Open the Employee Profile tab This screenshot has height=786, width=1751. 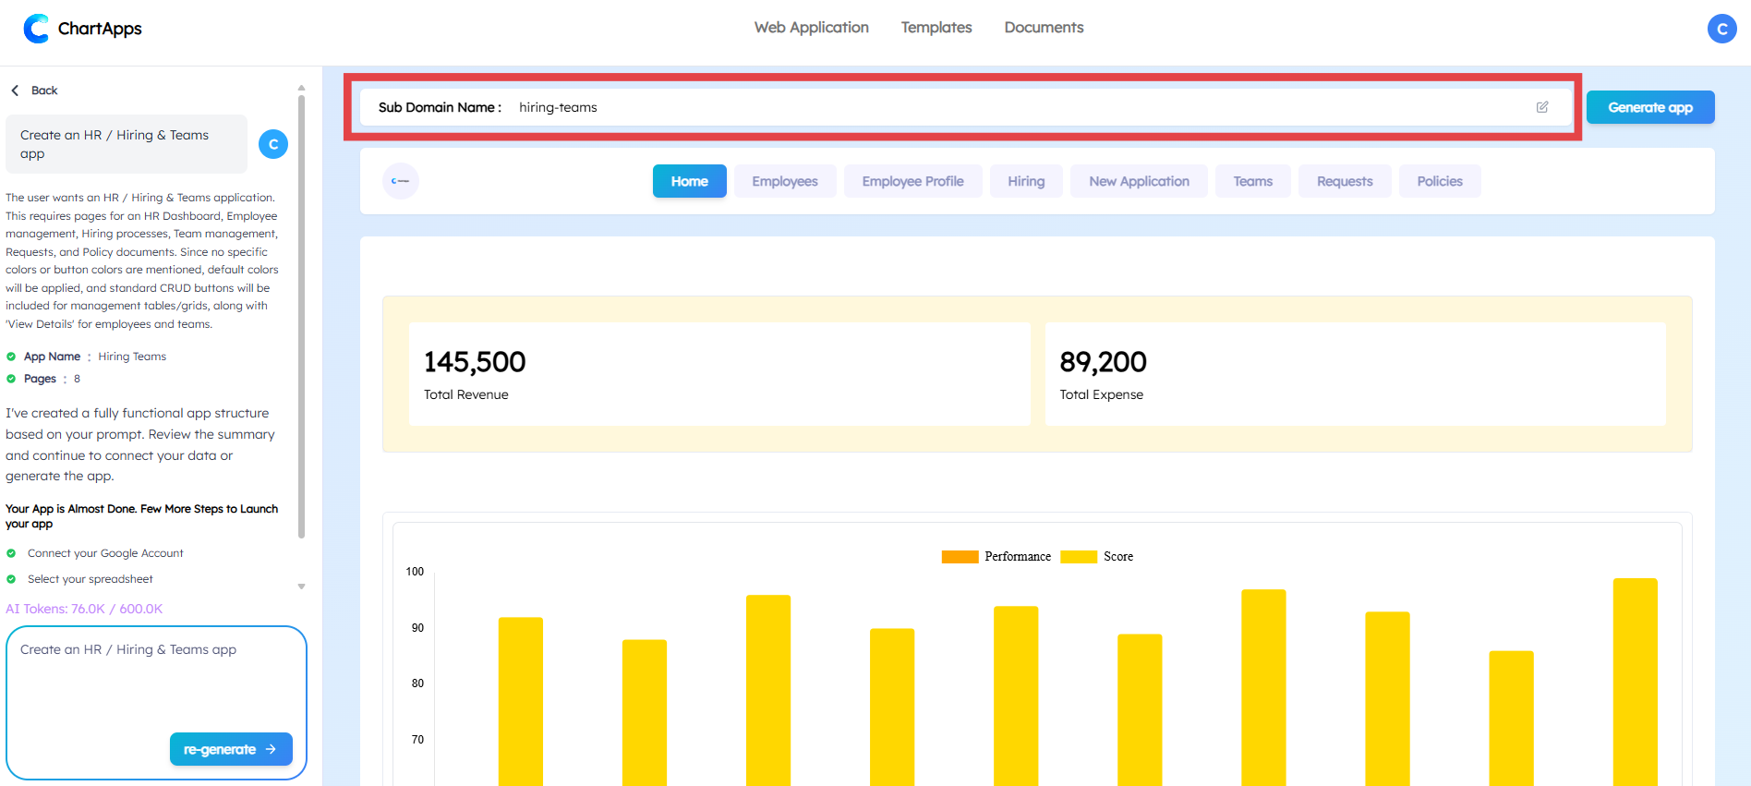[913, 181]
